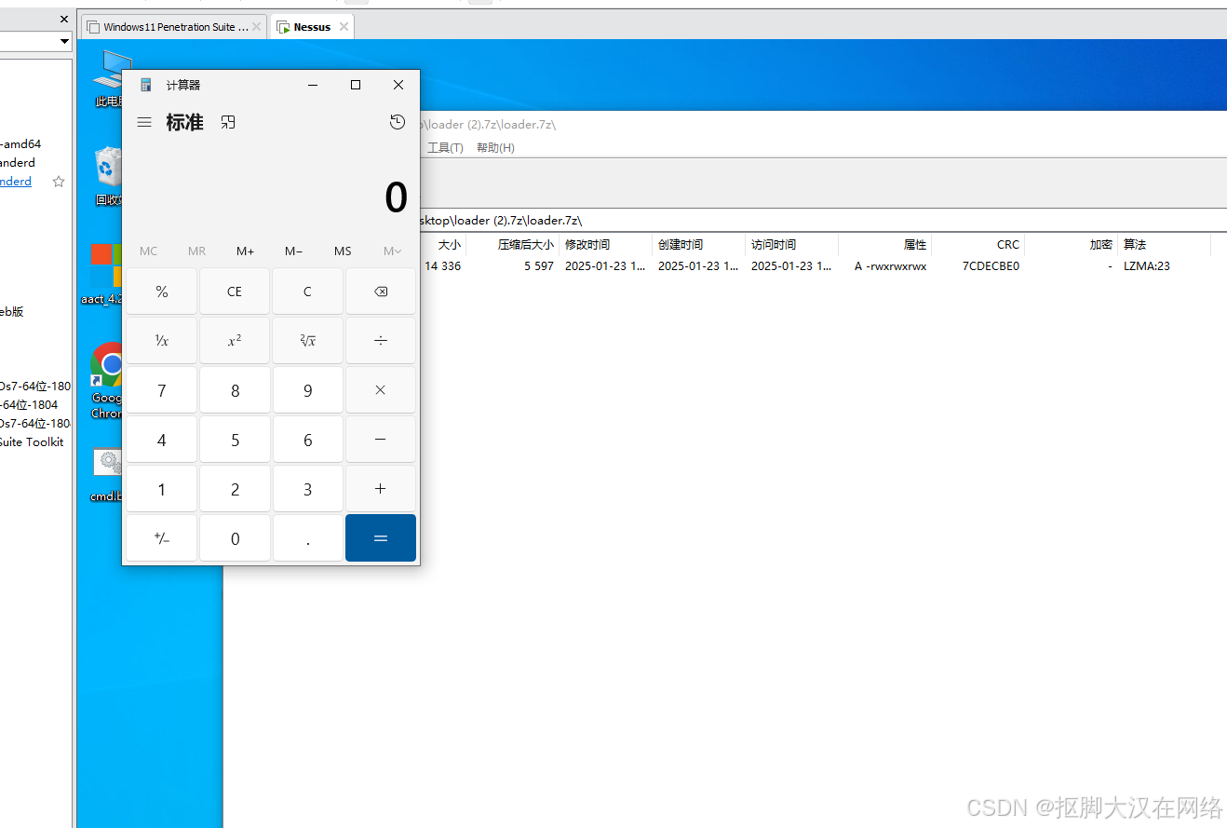
Task: Click digit 1 on calculator
Action: pyautogui.click(x=162, y=489)
